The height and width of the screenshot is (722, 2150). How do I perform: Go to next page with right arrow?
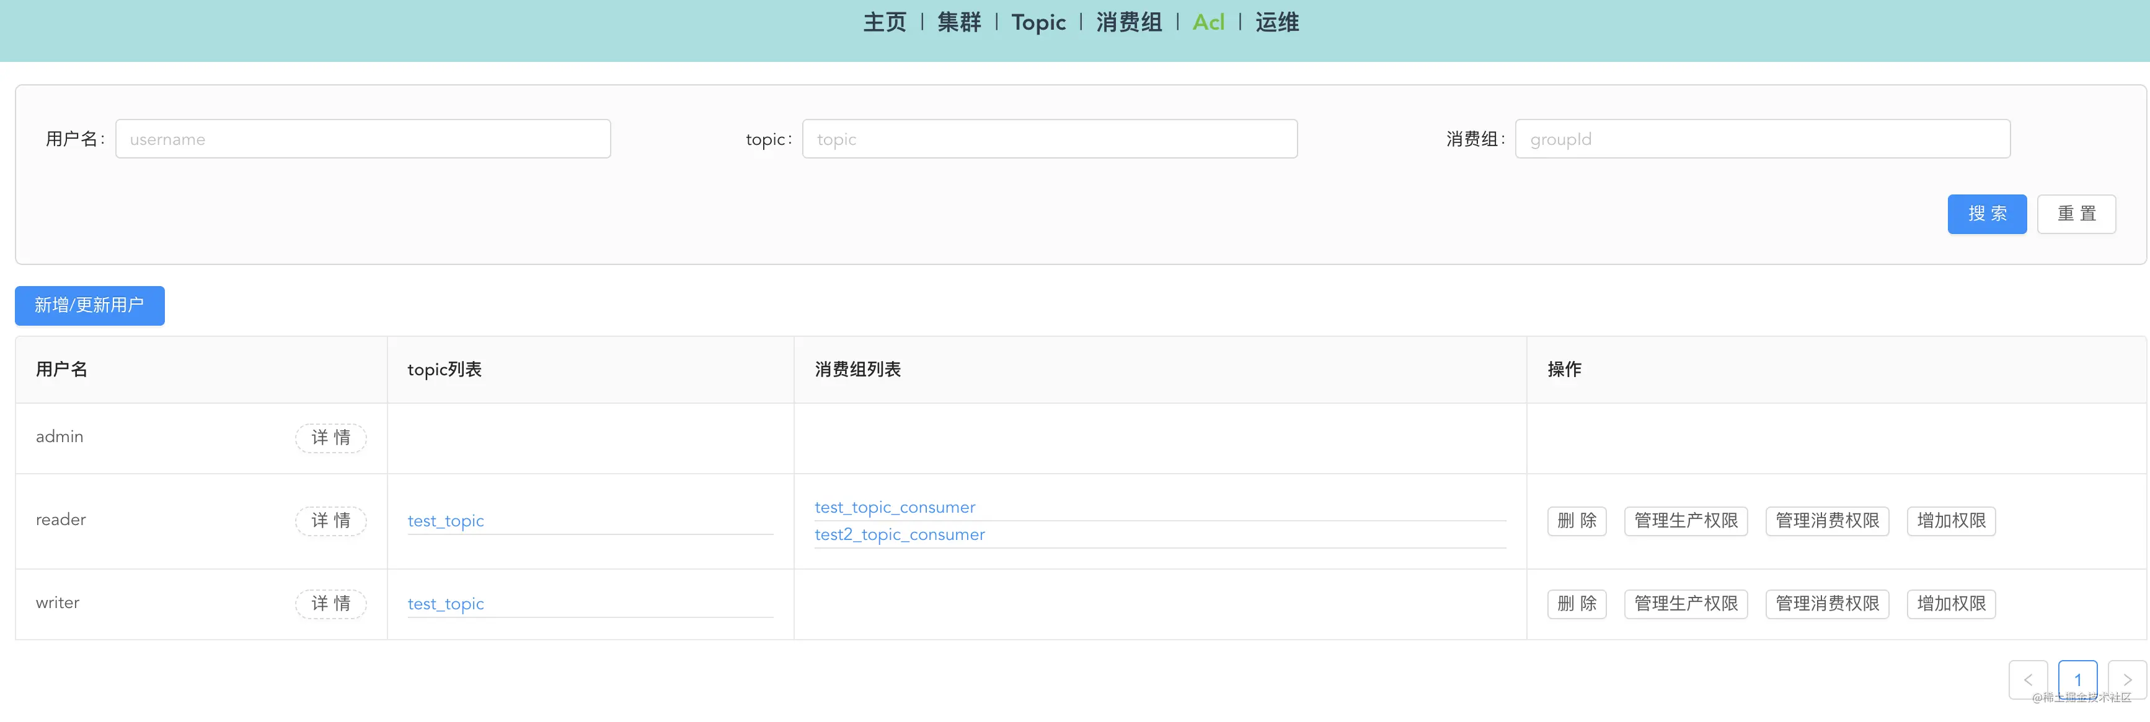point(2128,679)
